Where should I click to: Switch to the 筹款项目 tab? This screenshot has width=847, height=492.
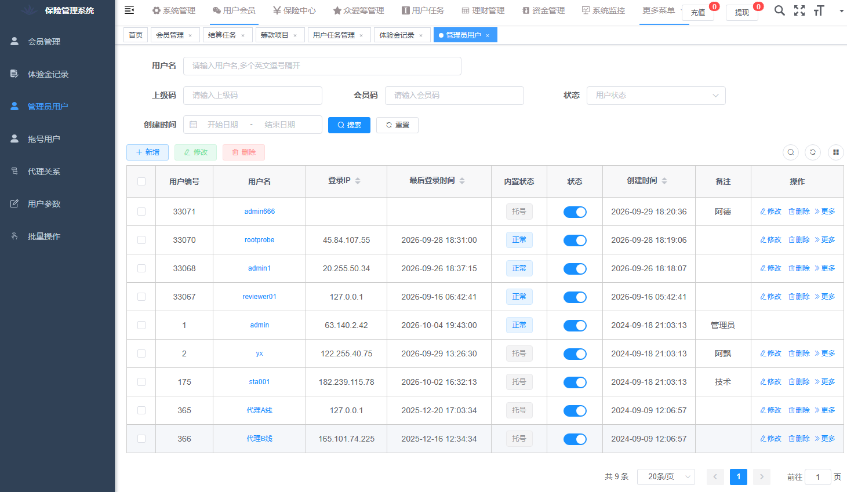pos(274,35)
